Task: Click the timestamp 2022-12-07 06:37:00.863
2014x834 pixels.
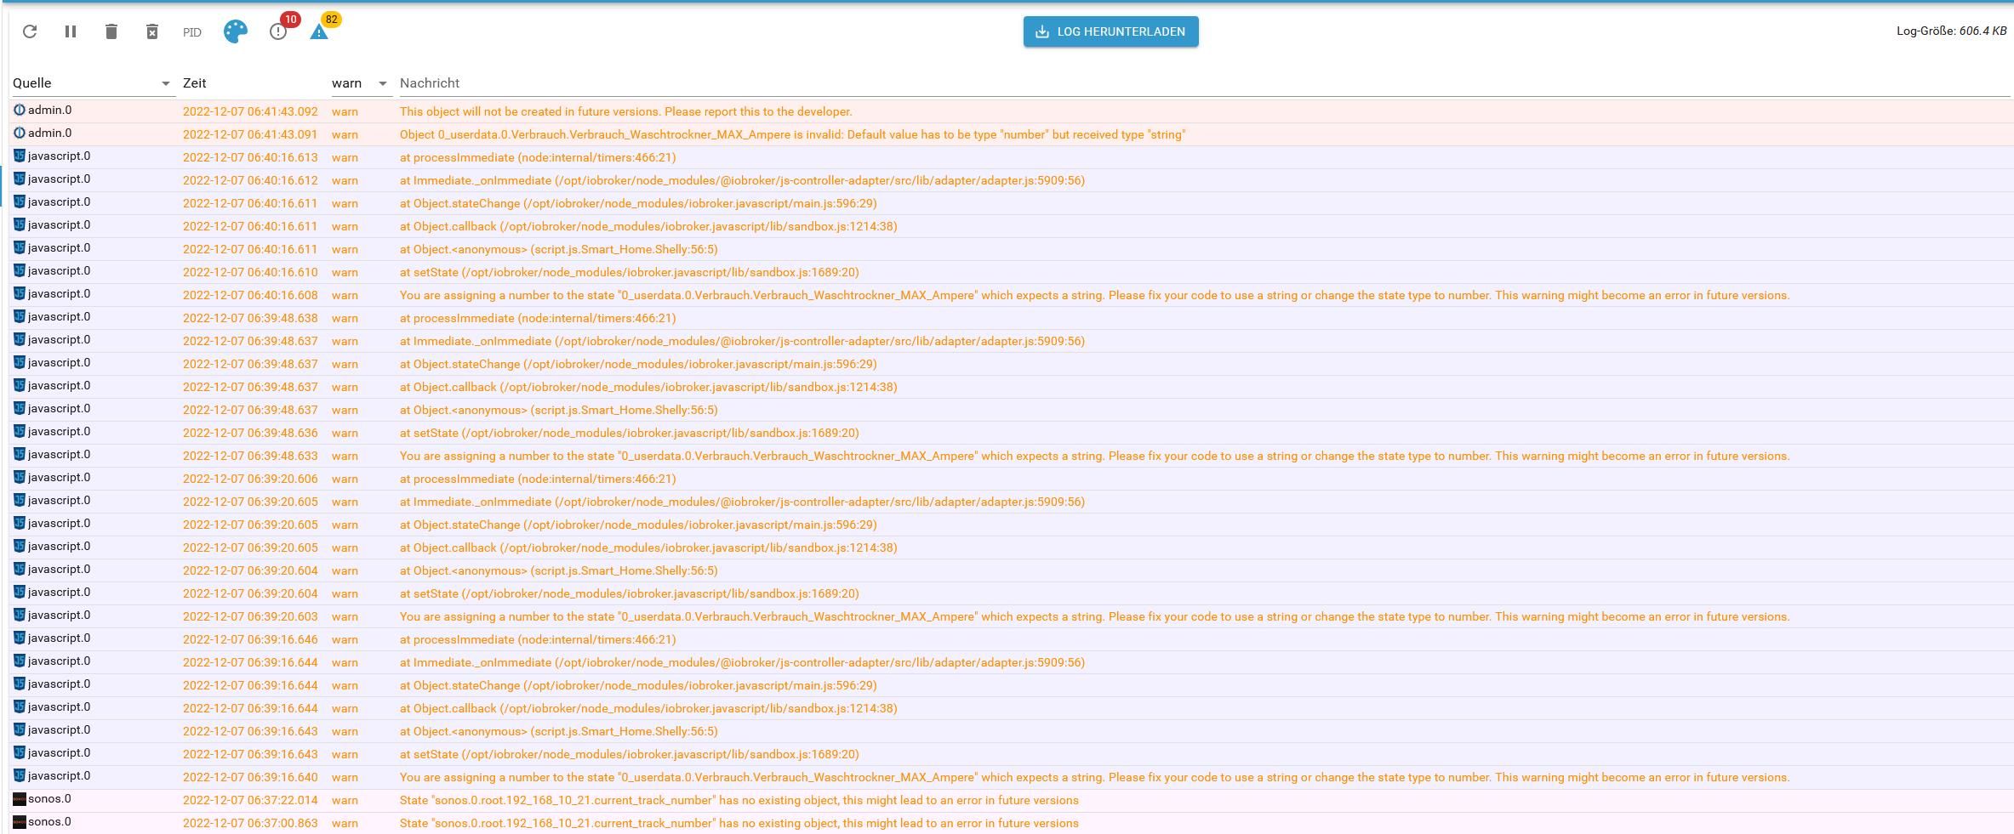Action: click(250, 823)
